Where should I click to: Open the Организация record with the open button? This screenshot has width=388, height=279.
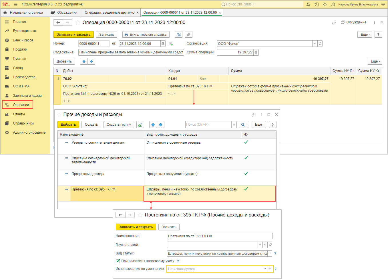coord(320,44)
